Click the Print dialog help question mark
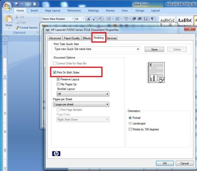Screen dimensions: 197x171 coord(161,25)
